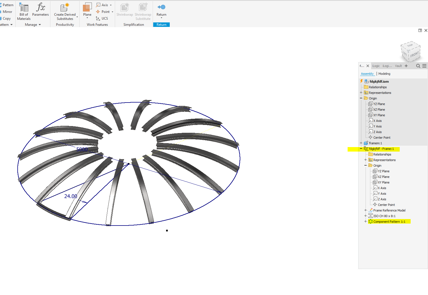Select ISO CH 80 x 8:1 component
Screen dimensions: 428x295
tap(382, 216)
